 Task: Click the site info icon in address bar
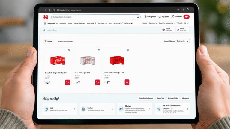[54, 10]
